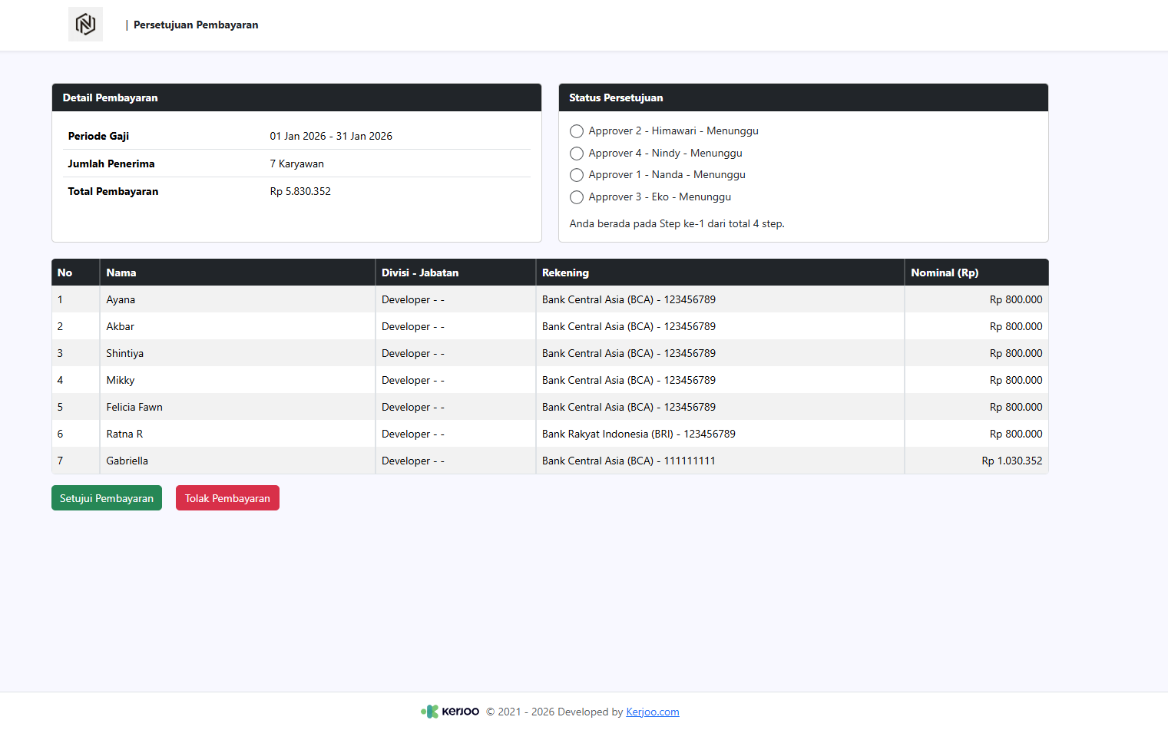Select the Approver 3 Eko status circle
Viewport: 1168px width, 730px height.
(x=577, y=197)
